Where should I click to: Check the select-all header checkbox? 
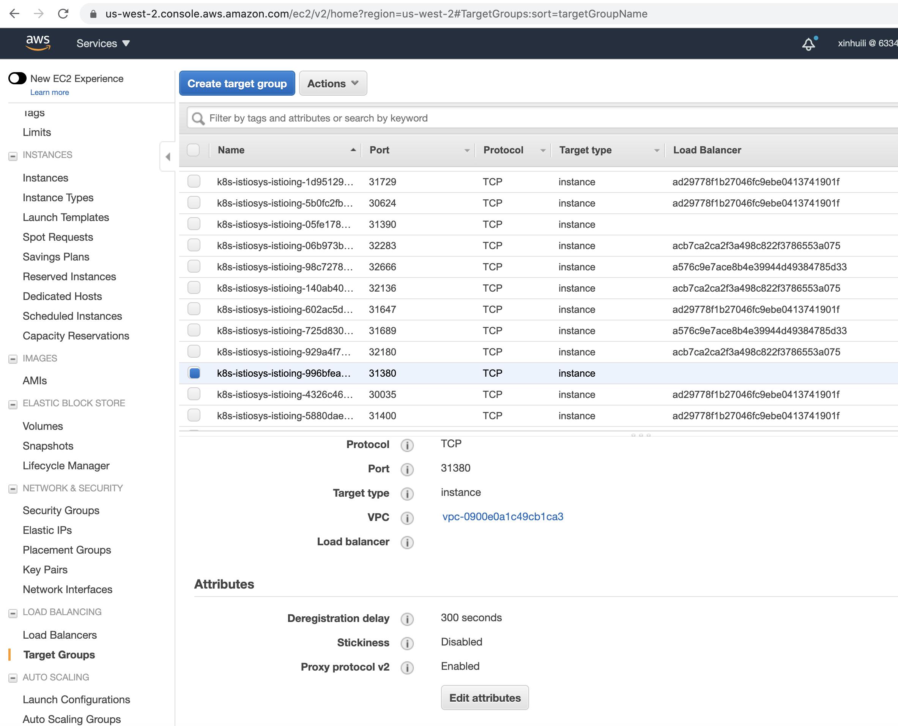pos(193,150)
